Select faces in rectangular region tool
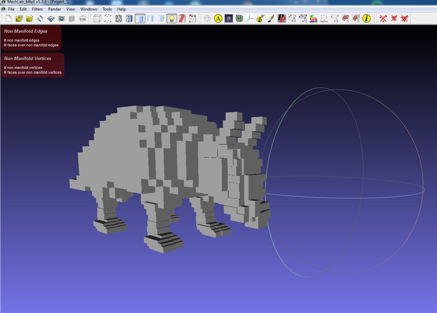The image size is (437, 313). coord(345,18)
